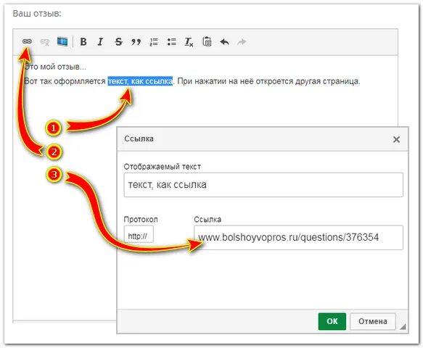The width and height of the screenshot is (423, 348).
Task: Insert a bulleted list
Action: coord(171,42)
